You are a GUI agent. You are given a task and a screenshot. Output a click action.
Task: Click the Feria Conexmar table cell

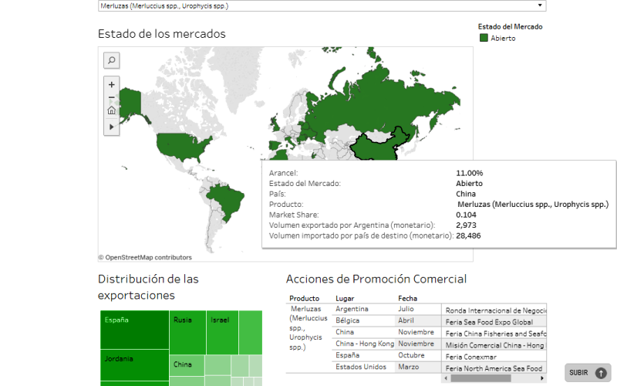coord(494,357)
